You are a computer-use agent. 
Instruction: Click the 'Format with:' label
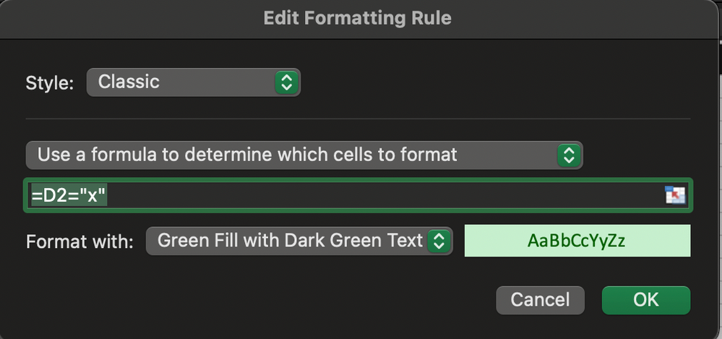pos(79,241)
